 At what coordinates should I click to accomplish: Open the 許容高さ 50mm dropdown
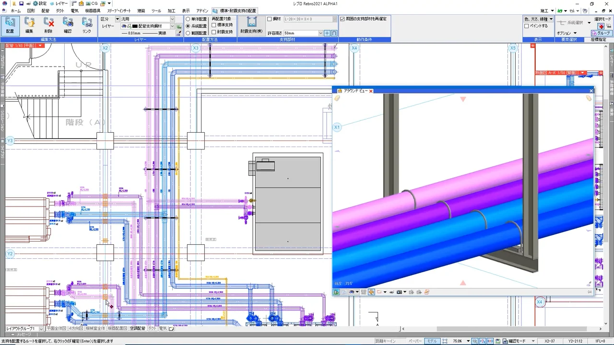[x=320, y=34]
